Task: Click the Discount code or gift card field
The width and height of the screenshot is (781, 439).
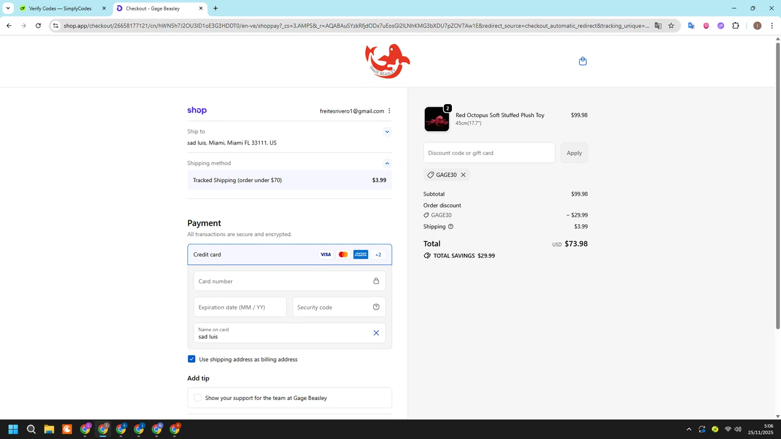Action: pos(489,153)
